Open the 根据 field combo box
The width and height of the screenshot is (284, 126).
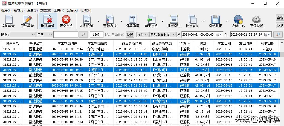click(x=23, y=35)
